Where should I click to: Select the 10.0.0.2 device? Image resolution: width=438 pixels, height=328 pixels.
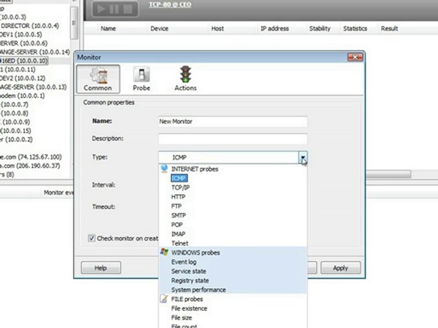(x=16, y=139)
